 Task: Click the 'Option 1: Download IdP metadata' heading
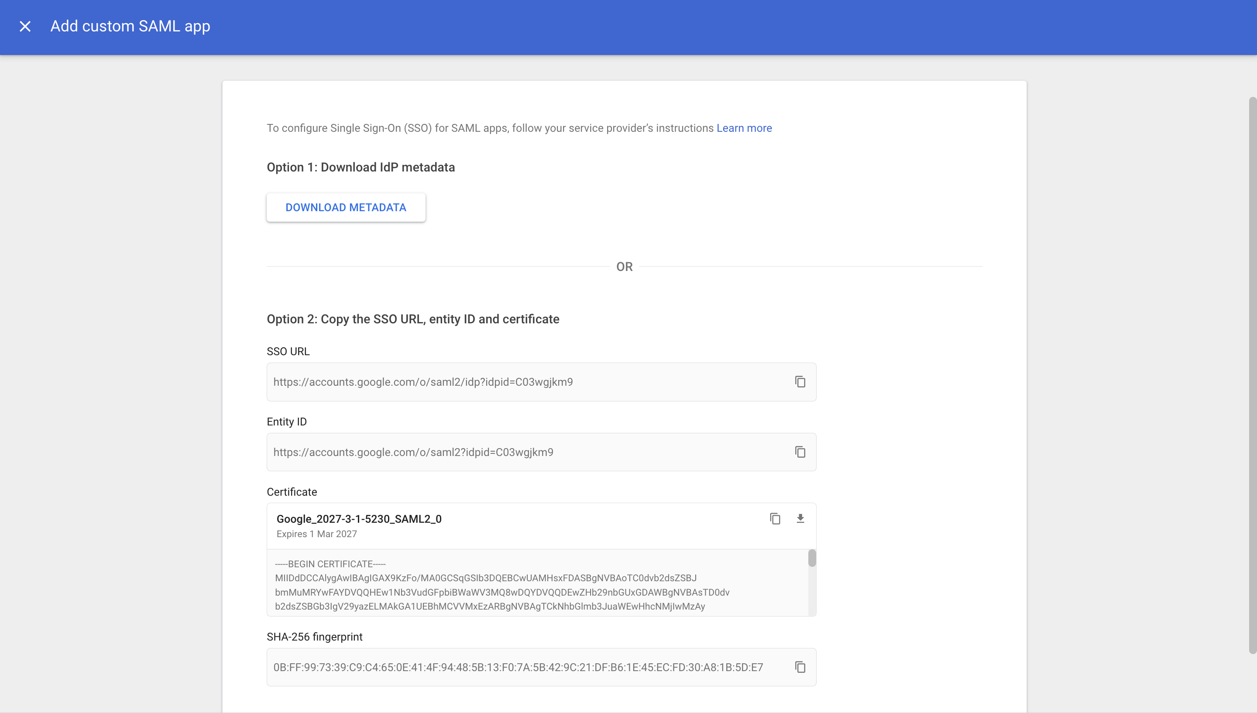coord(361,168)
